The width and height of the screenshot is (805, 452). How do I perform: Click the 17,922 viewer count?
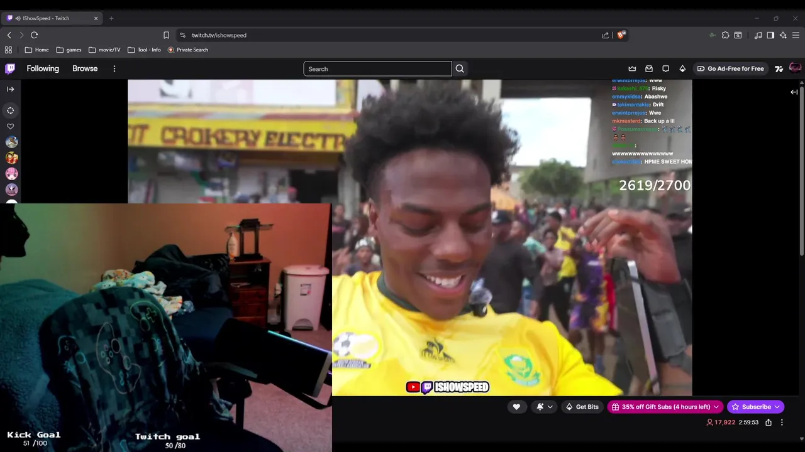pos(721,422)
